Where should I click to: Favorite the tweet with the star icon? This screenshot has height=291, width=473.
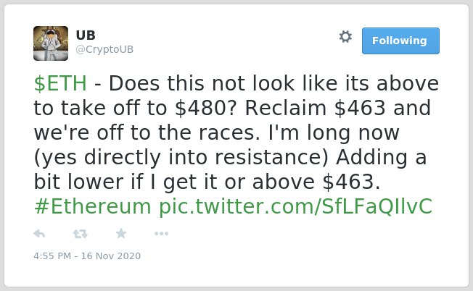121,233
